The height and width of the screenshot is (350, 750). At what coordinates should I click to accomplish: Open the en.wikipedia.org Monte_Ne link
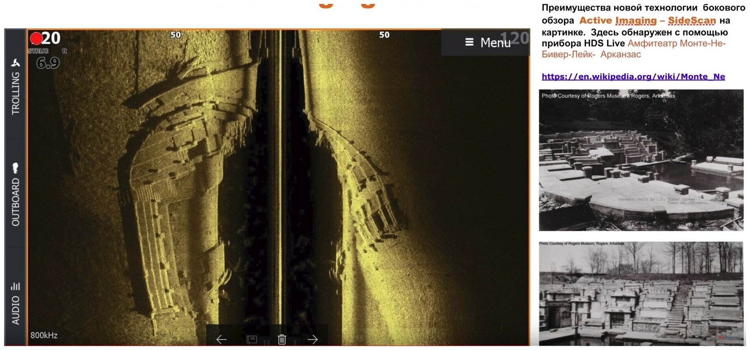[x=633, y=77]
